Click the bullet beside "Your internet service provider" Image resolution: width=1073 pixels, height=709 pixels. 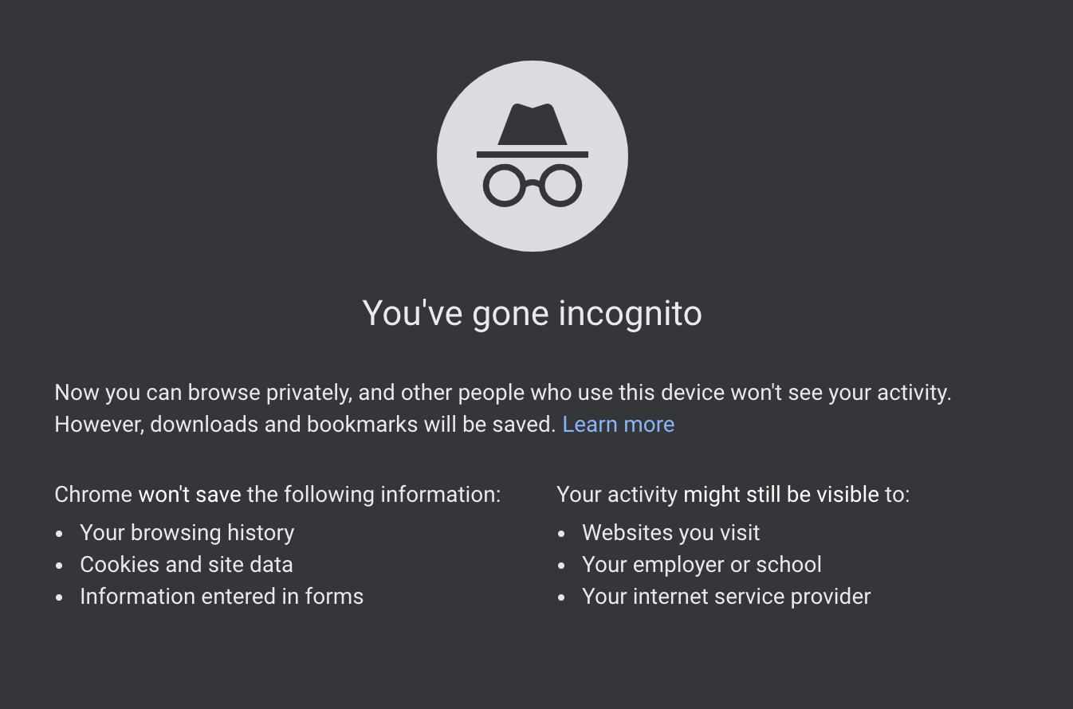click(561, 597)
